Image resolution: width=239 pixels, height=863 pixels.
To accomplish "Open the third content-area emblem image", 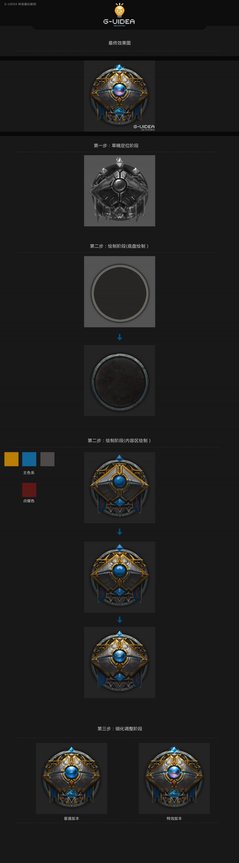I will click(x=119, y=662).
